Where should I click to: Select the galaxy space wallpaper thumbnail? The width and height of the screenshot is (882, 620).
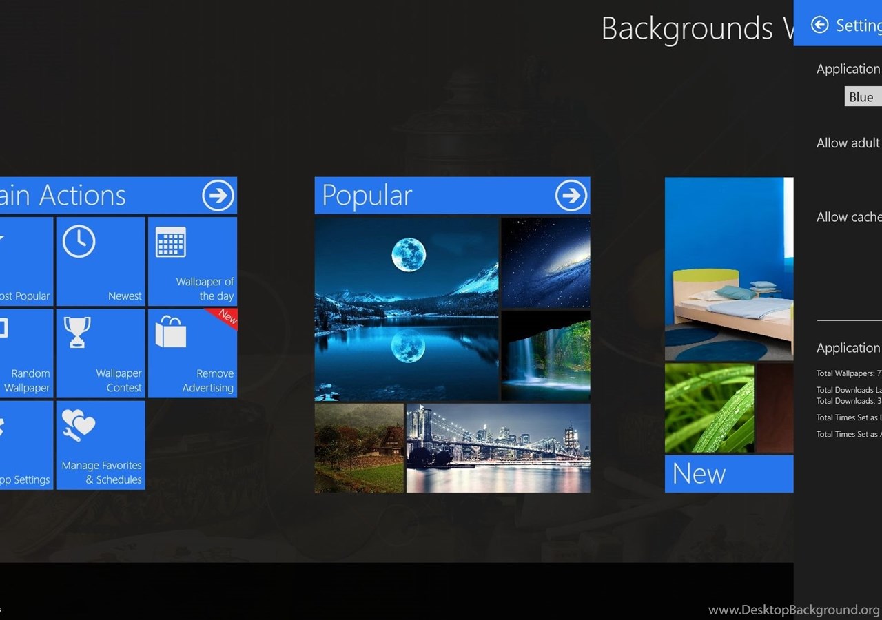(x=545, y=262)
